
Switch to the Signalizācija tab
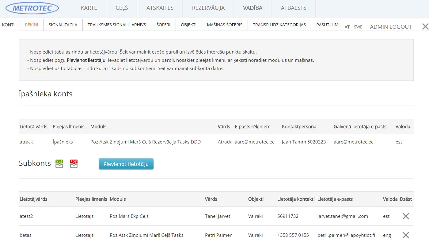(x=63, y=25)
